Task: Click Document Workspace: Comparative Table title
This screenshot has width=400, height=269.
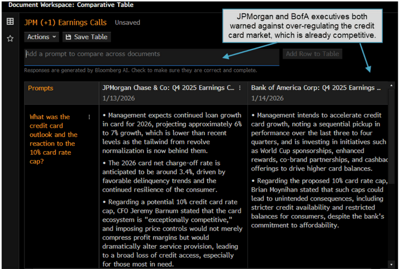Action: pos(71,5)
